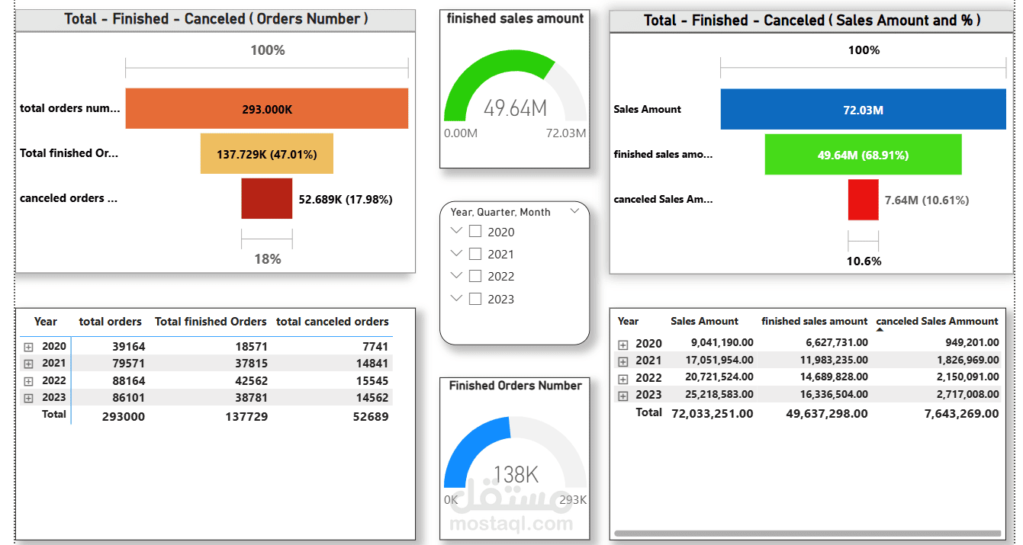Select the yellow Total finished Orders bar

(267, 153)
